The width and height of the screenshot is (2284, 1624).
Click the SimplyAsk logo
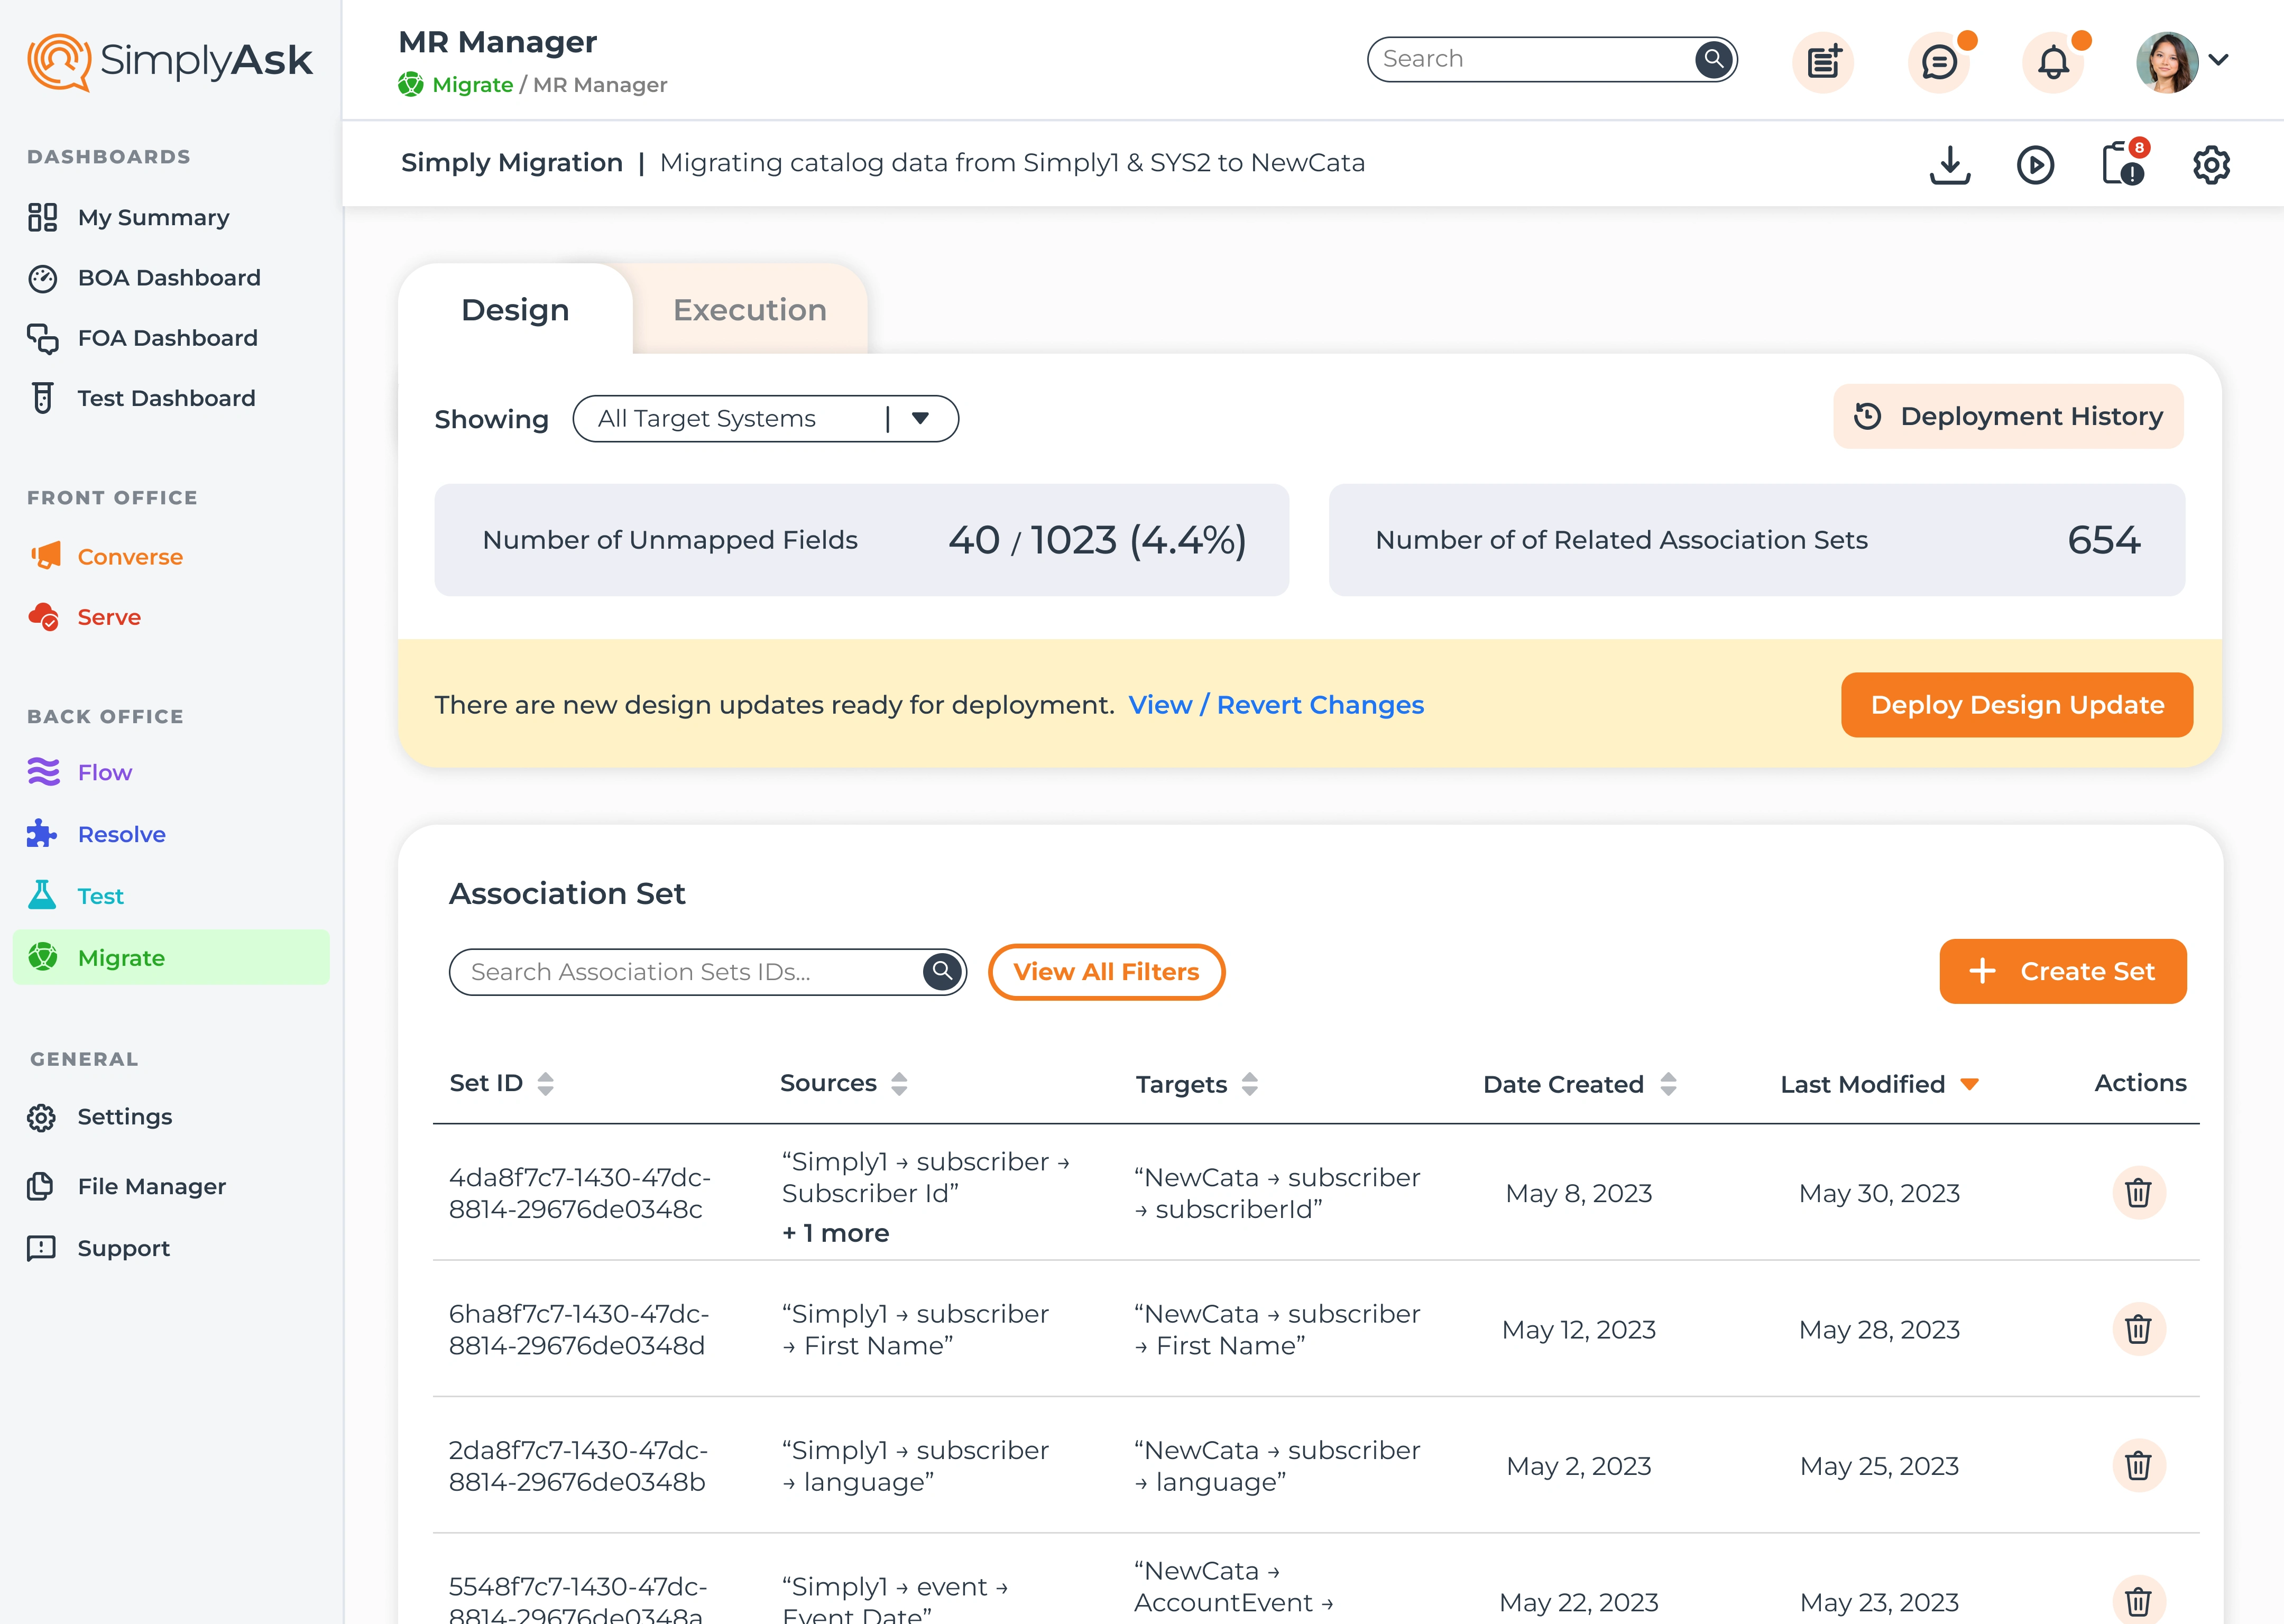coord(170,61)
